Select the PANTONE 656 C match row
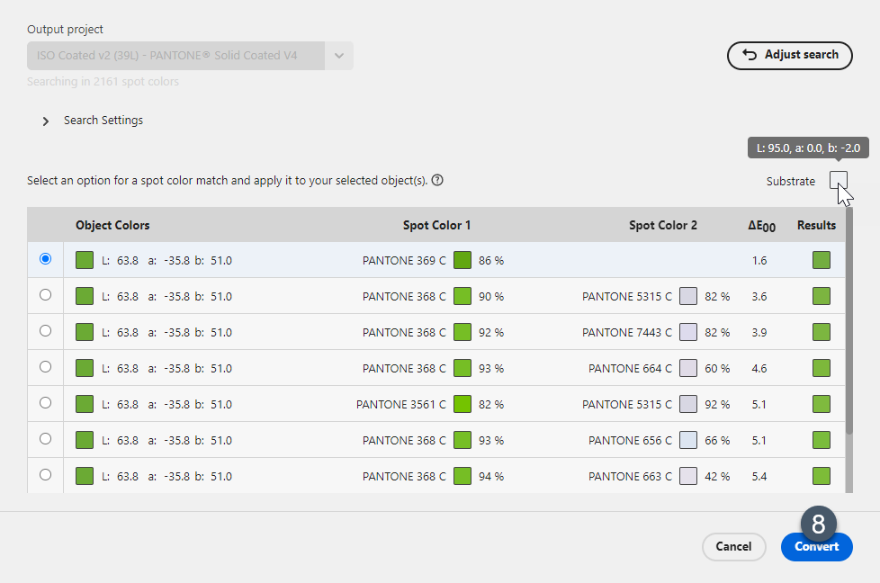The width and height of the screenshot is (880, 583). tap(436, 439)
